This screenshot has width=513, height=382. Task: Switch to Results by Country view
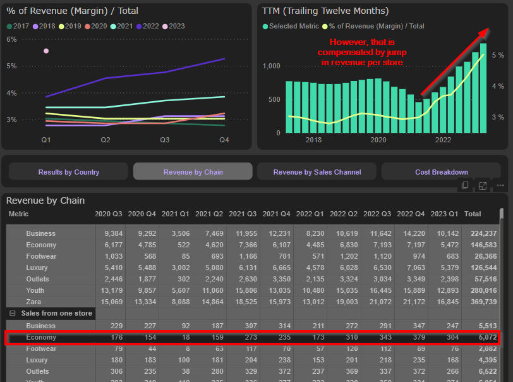(x=68, y=172)
